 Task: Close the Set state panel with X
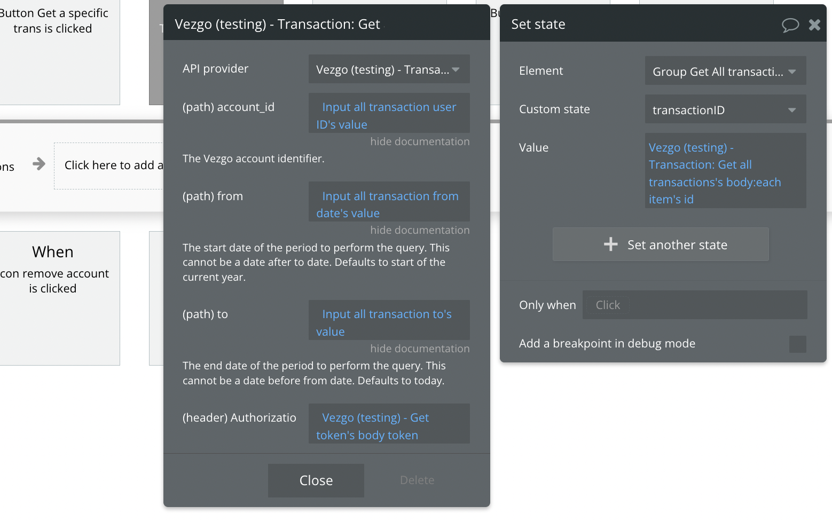coord(814,25)
